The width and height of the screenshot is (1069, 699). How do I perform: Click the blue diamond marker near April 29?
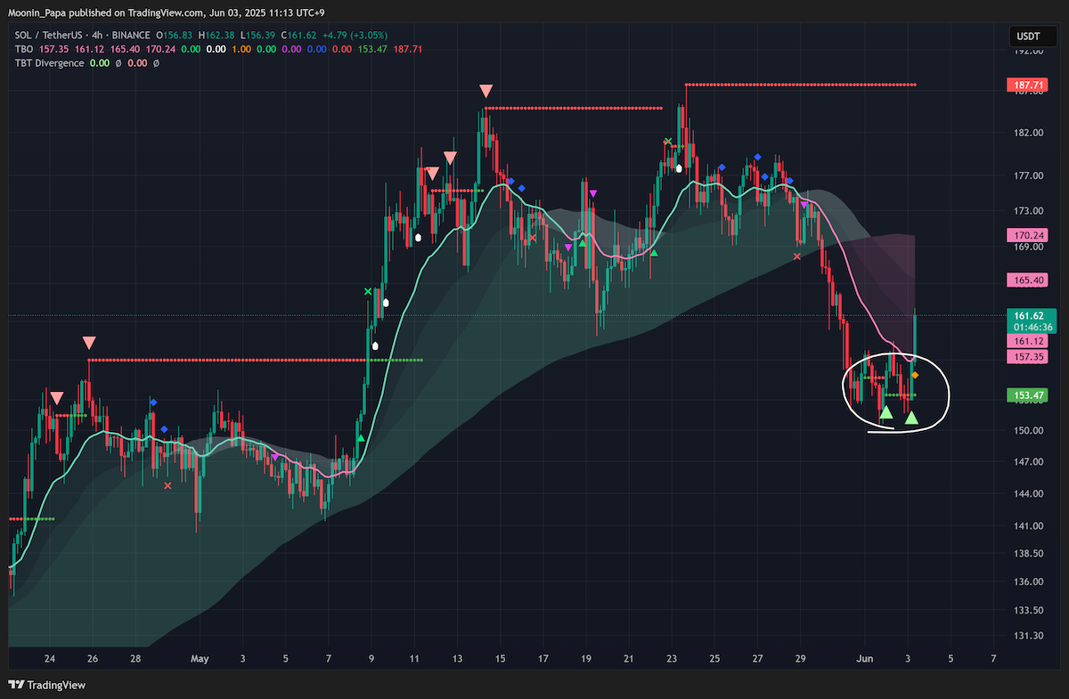click(x=153, y=402)
